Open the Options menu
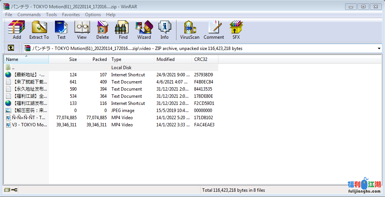This screenshot has width=385, height=197. pyautogui.click(x=93, y=15)
